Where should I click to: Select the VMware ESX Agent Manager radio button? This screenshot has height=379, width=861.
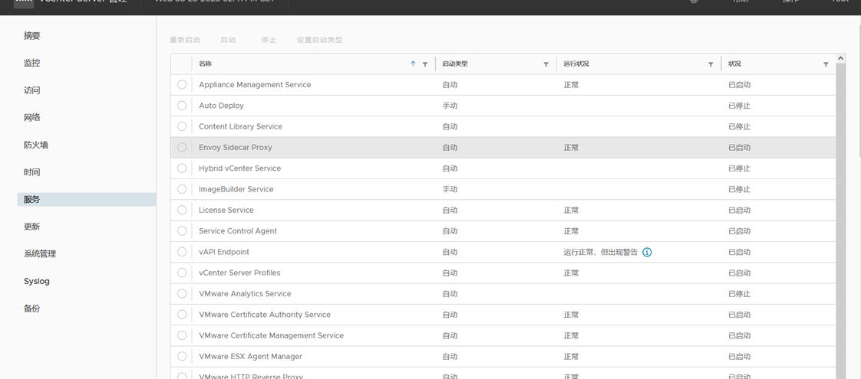(x=182, y=356)
